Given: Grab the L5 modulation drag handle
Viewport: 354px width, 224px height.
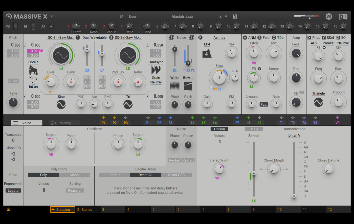Looking at the screenshot, I should 204,117.
